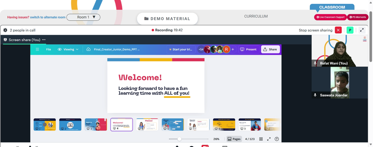The width and height of the screenshot is (373, 147).
Task: Open call settings gear icon
Action: (5, 30)
